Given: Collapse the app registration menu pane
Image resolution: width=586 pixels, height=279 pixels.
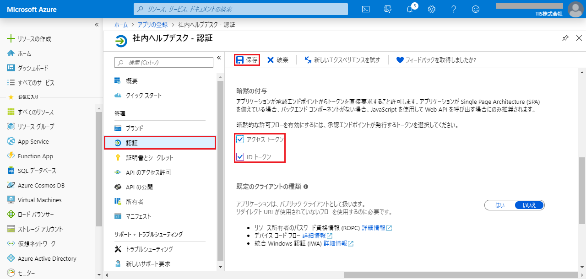Looking at the screenshot, I should pos(219,57).
